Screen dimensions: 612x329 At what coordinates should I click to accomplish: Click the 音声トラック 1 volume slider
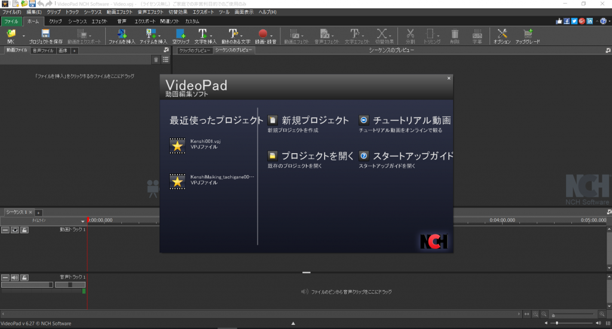[27, 285]
